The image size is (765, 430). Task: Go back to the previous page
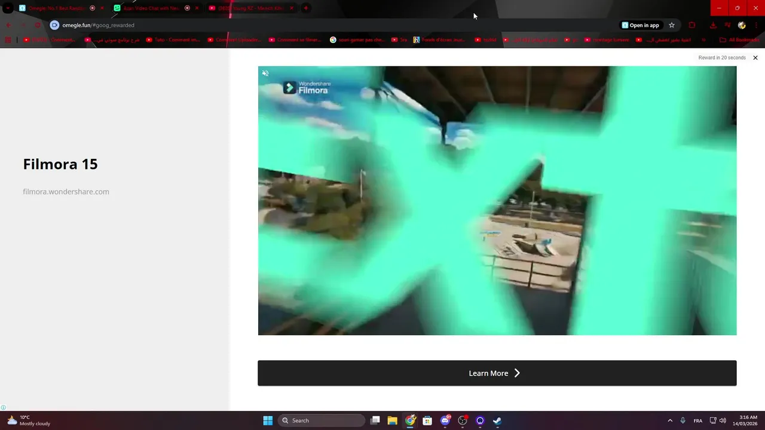(8, 25)
